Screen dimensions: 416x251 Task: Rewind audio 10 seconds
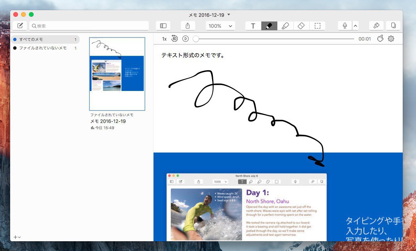pos(175,39)
